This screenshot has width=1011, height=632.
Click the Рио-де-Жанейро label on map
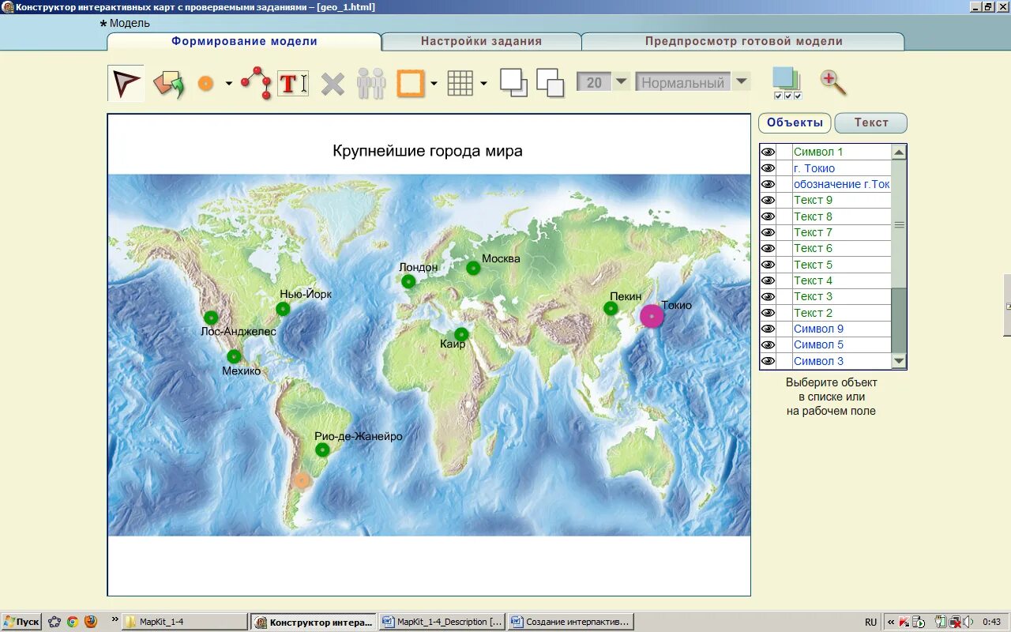359,436
